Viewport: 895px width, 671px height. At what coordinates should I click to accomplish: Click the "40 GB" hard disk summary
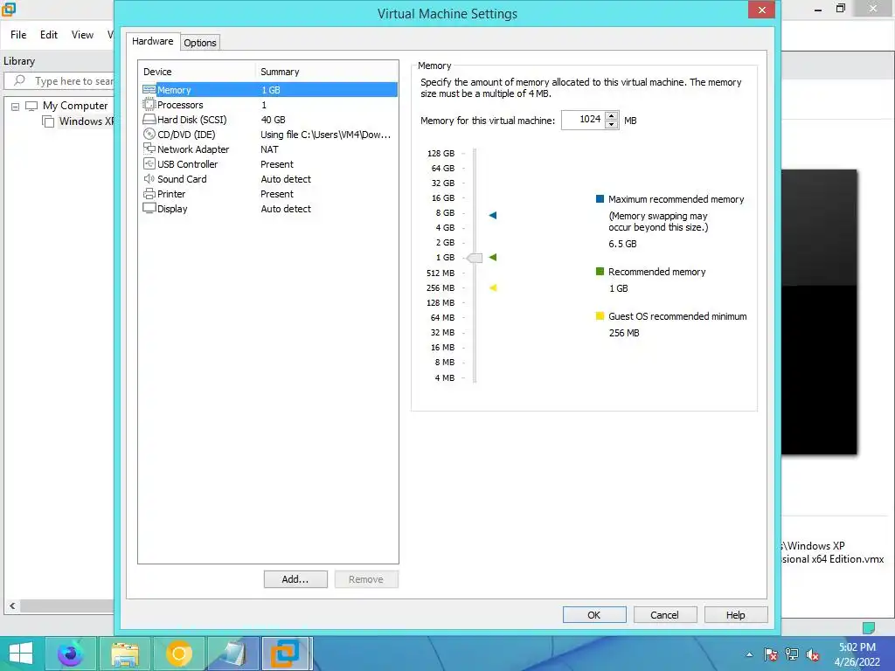click(273, 119)
